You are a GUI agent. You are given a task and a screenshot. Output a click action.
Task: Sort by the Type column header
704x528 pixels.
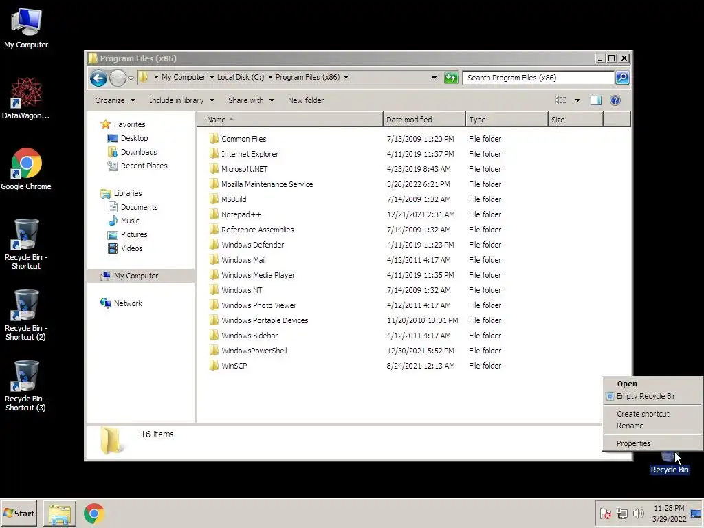point(507,120)
